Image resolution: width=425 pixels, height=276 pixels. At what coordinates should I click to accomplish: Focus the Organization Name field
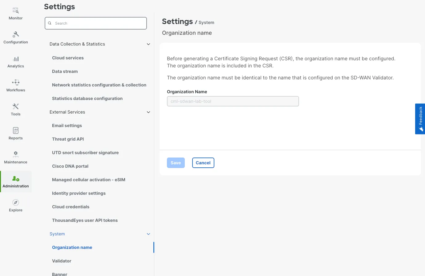click(233, 101)
